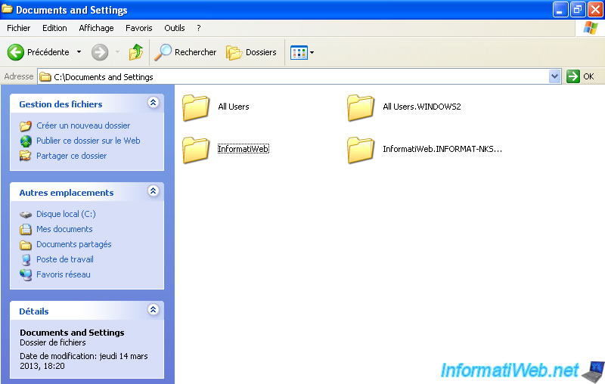Image resolution: width=605 pixels, height=384 pixels.
Task: Select the All Users.WINDOWS2 folder name
Action: 422,107
